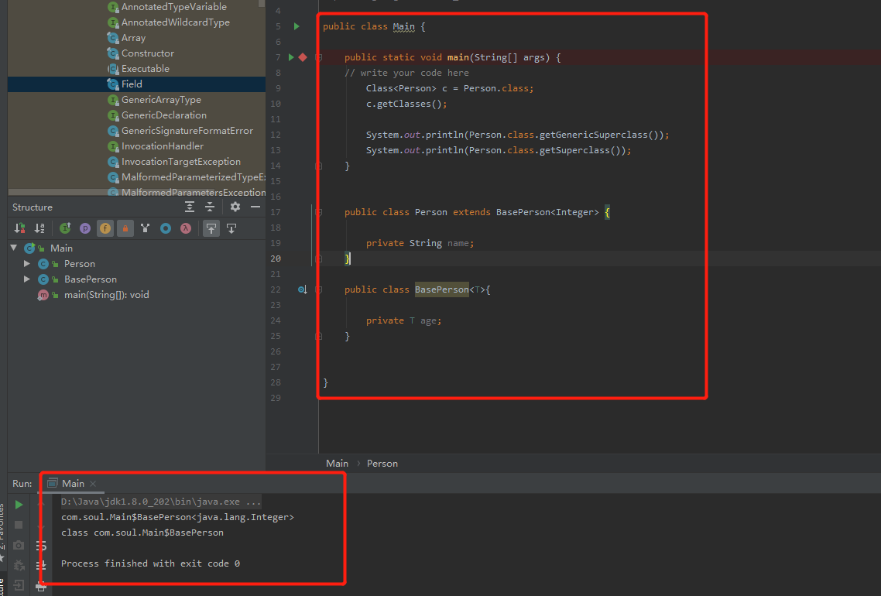Screen dimensions: 881x596
Task: Select AnnotatedWildcardType in project tree
Action: [x=175, y=22]
